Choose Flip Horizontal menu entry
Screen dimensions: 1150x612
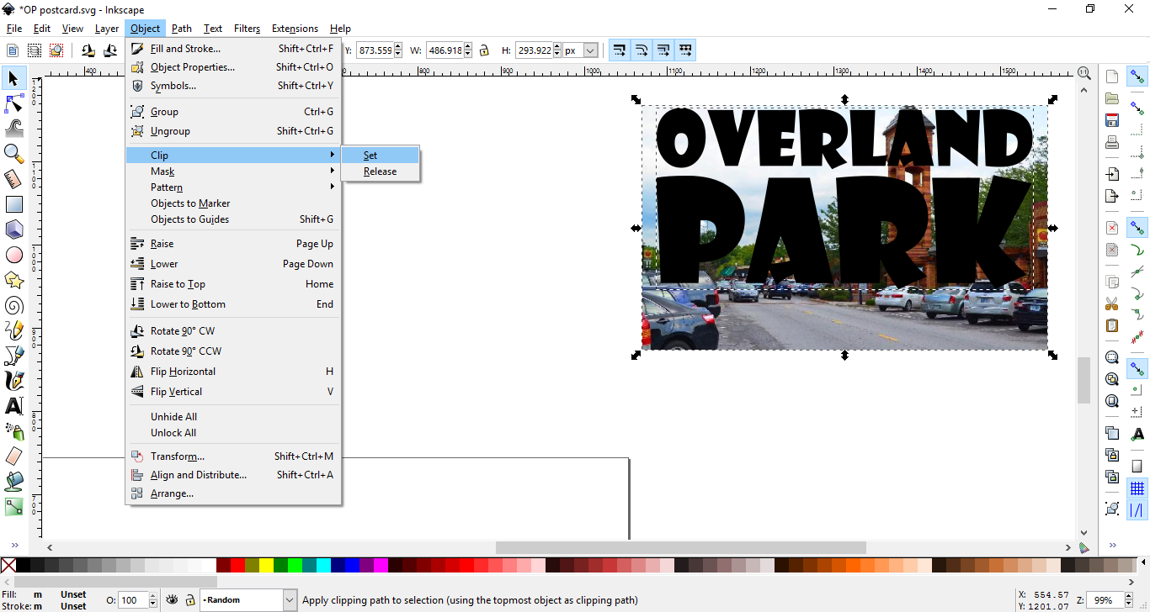tap(233, 372)
